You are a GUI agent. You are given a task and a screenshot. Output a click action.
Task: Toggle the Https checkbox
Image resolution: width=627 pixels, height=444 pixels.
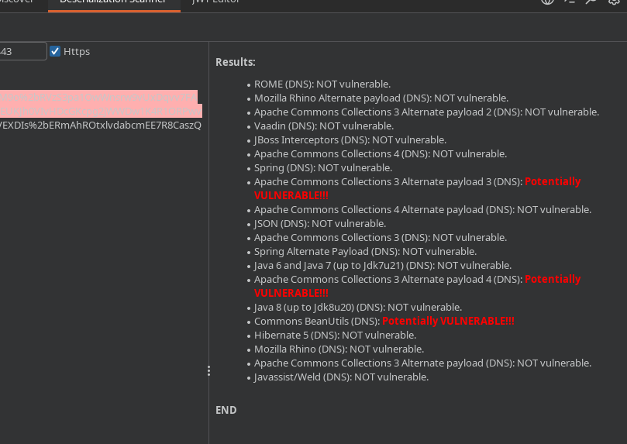55,51
